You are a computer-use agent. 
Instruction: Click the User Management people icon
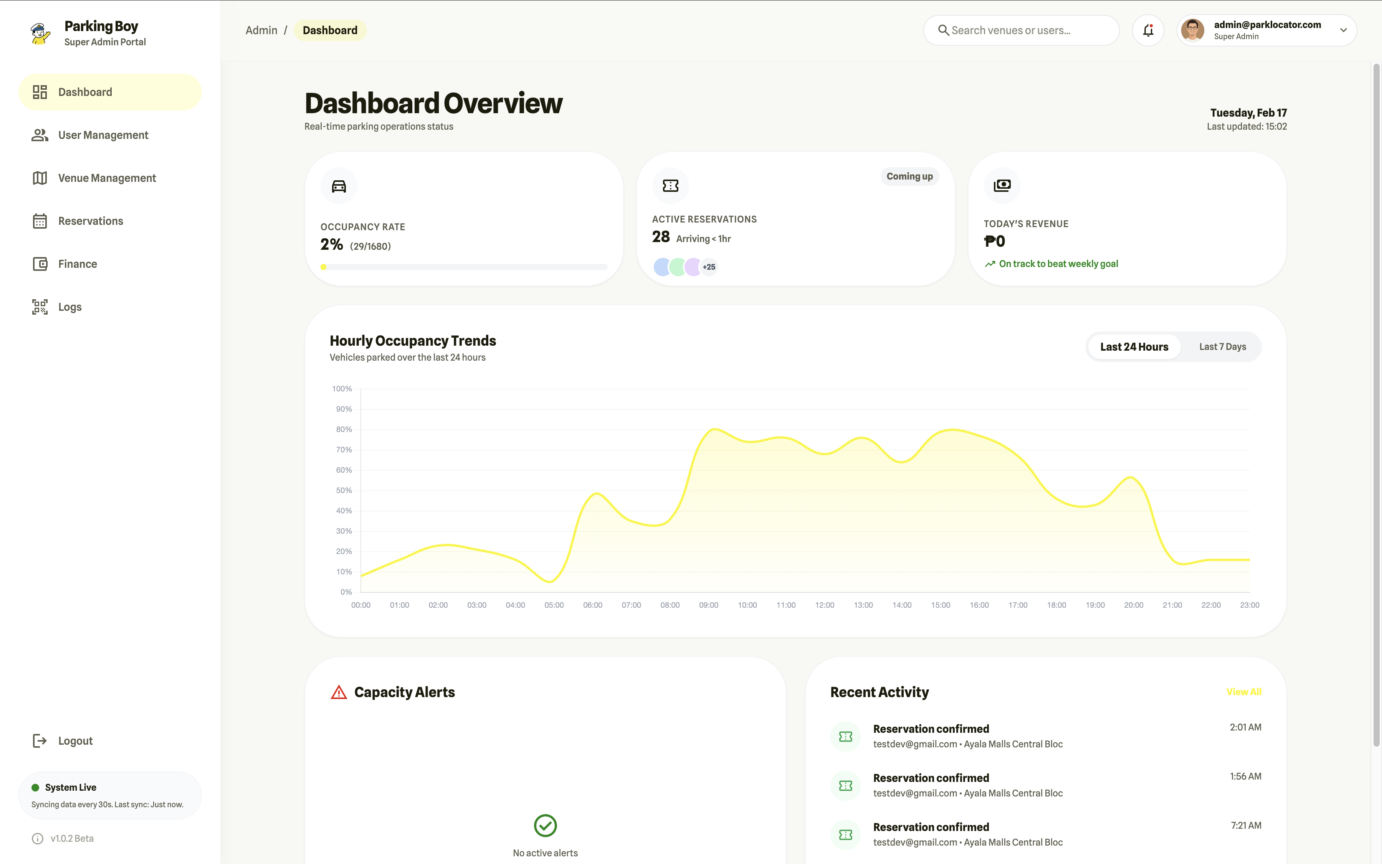(x=40, y=135)
